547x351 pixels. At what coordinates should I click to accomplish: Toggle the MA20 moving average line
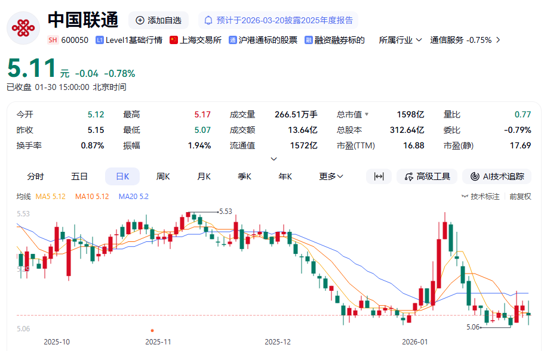point(133,196)
